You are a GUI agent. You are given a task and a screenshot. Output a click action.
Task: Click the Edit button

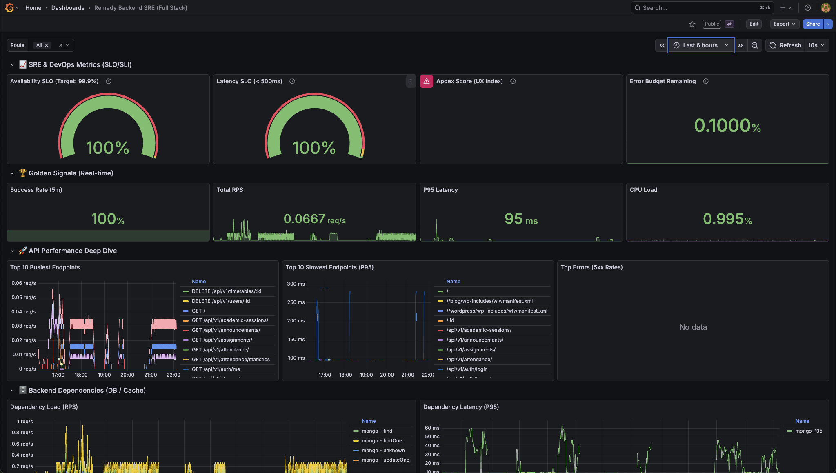coord(754,24)
